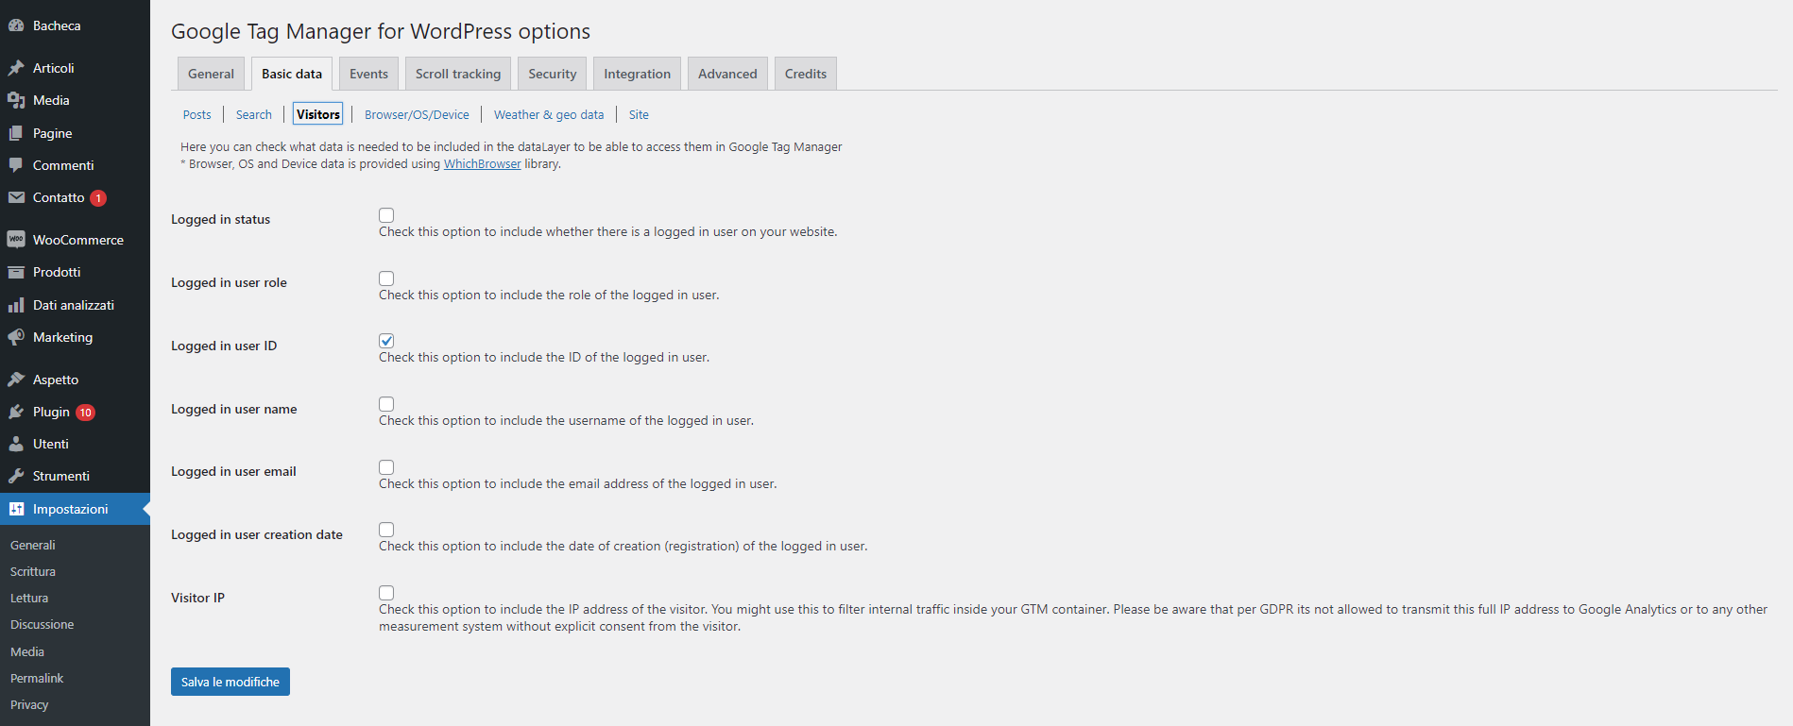Switch to the Scroll tracking tab
Viewport: 1793px width, 726px height.
point(458,74)
